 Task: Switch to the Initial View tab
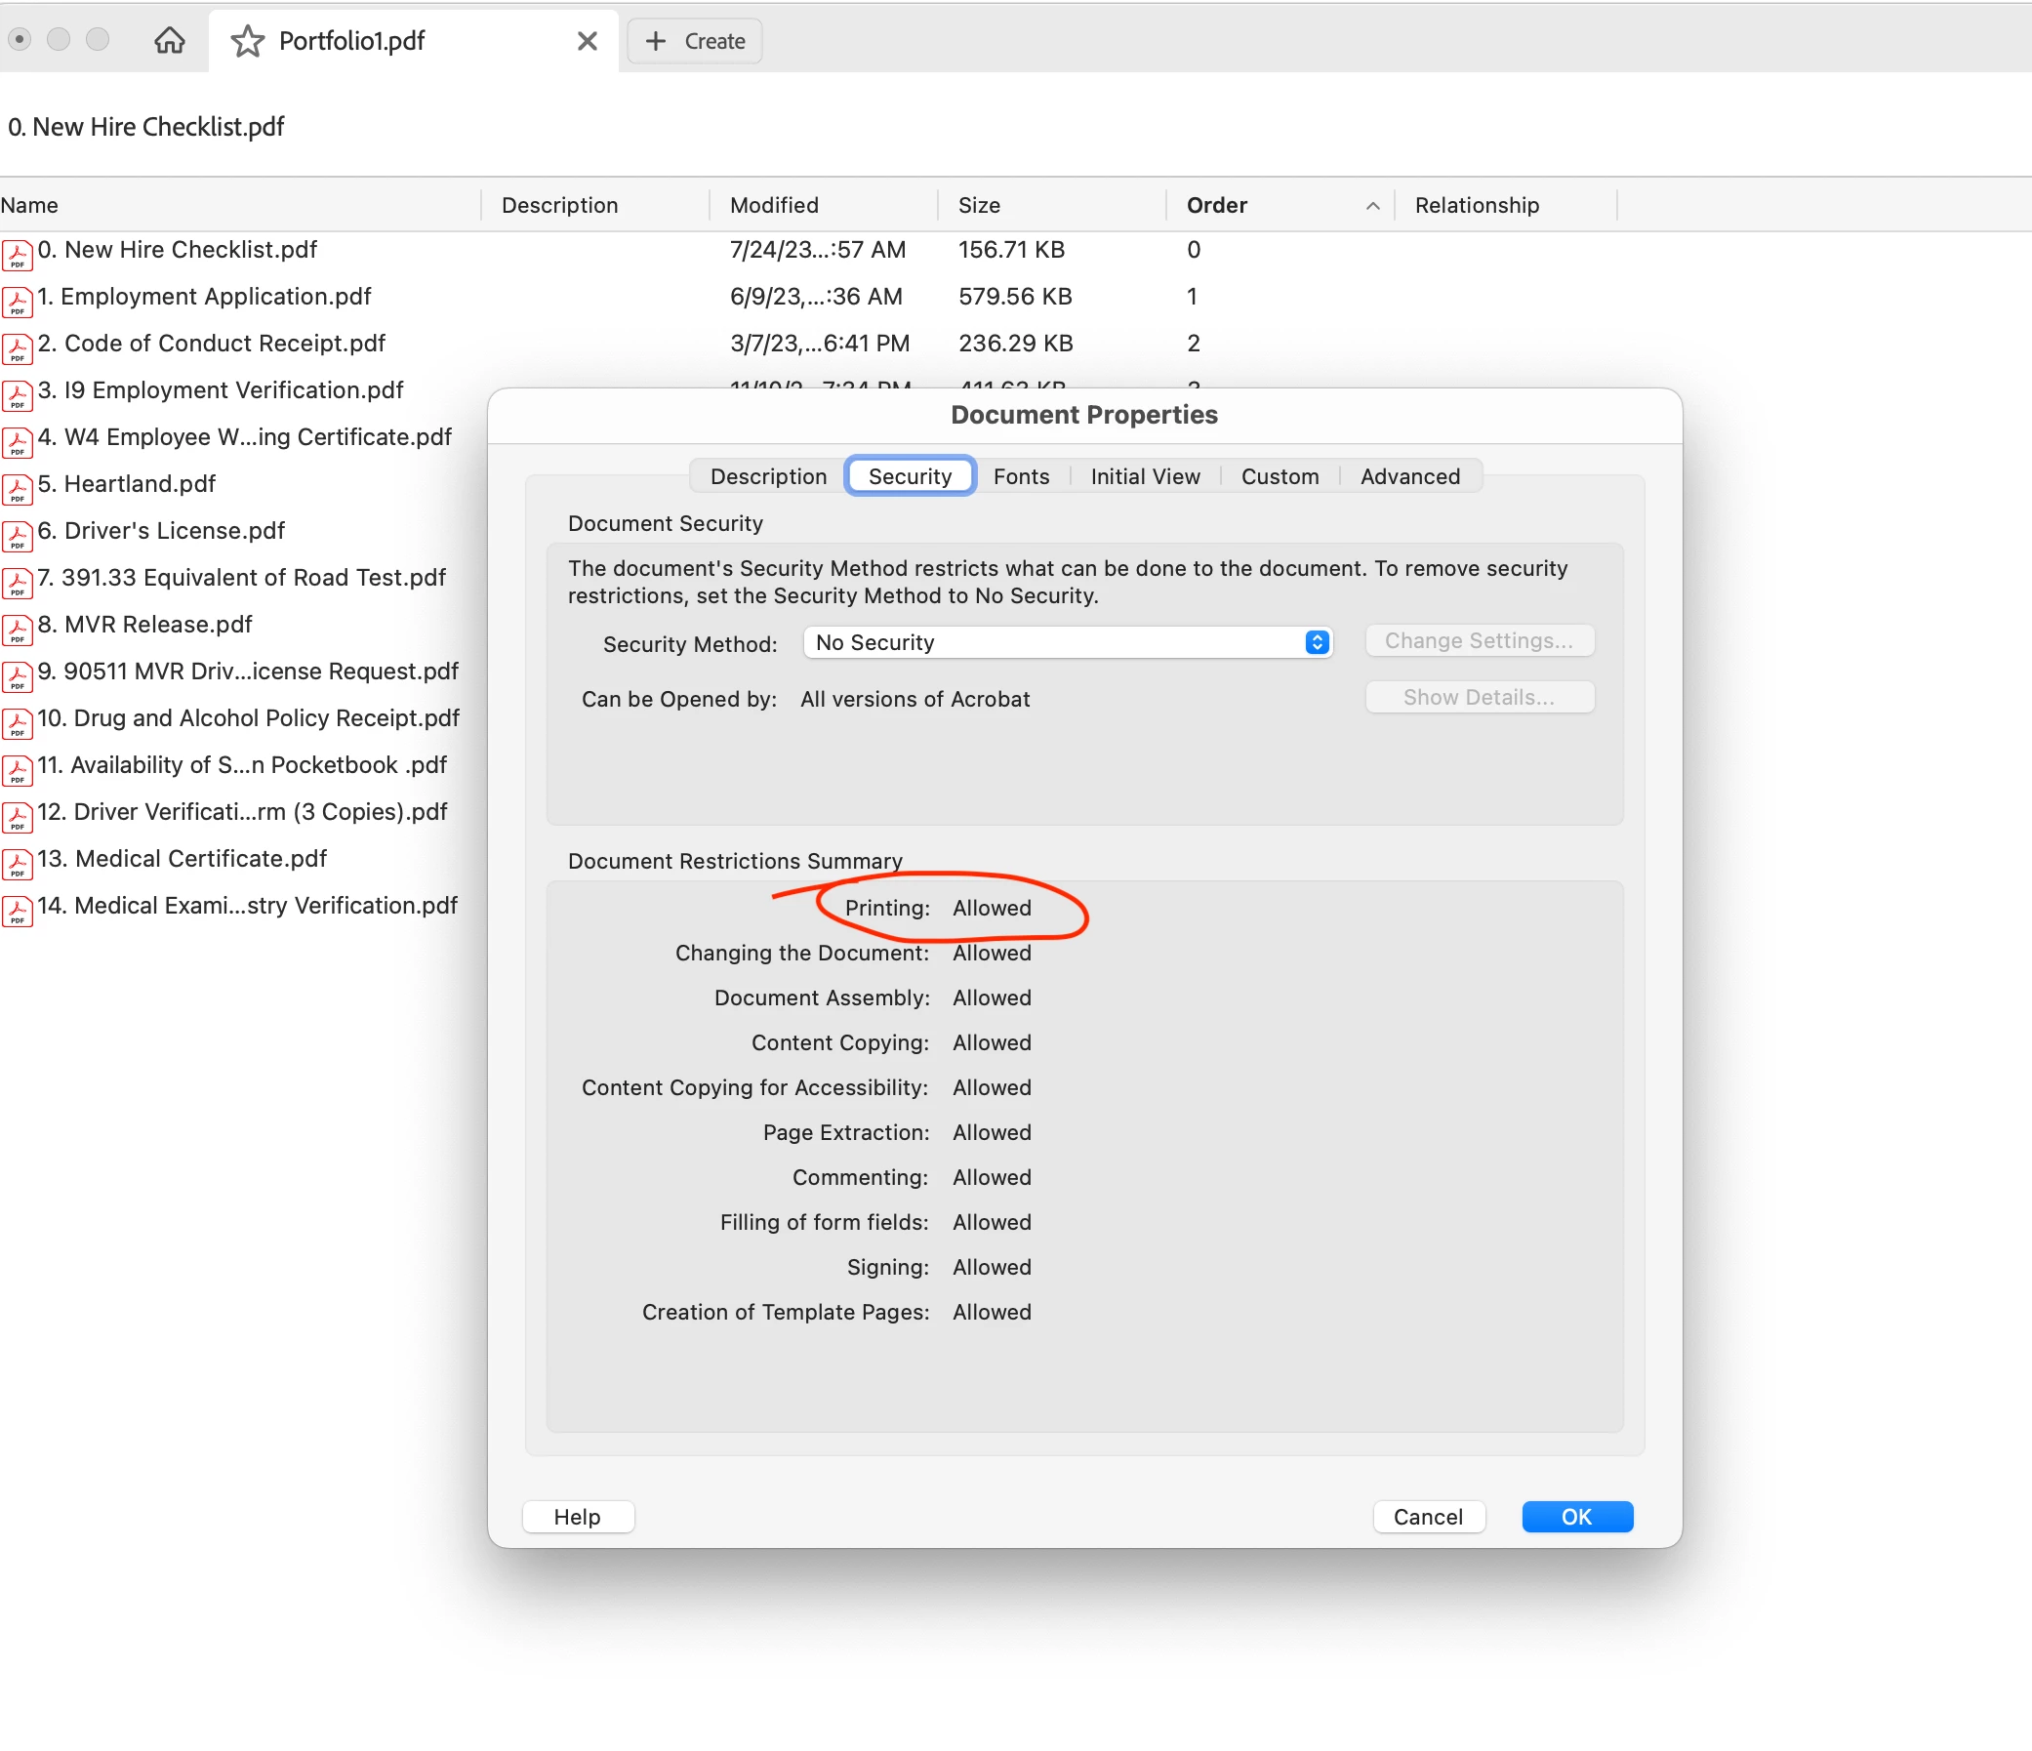[x=1145, y=476]
